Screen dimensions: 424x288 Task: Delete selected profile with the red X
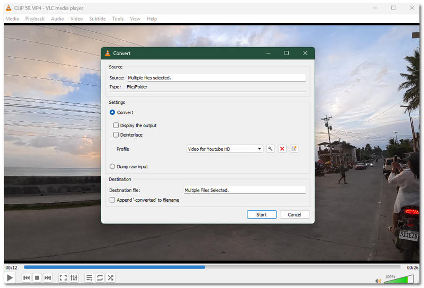[x=282, y=149]
